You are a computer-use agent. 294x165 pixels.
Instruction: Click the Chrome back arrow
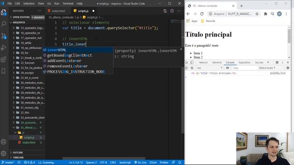188,14
